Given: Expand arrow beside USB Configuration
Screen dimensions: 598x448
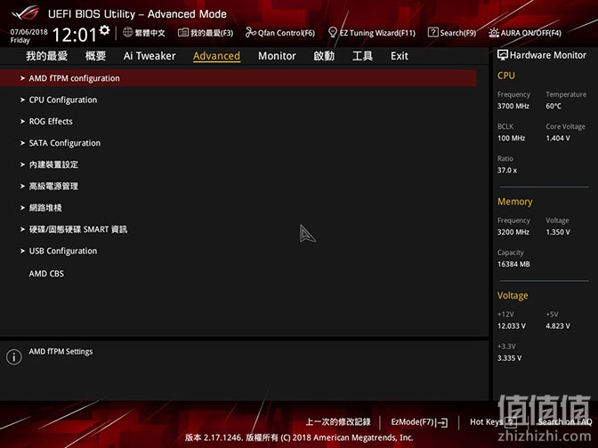Looking at the screenshot, I should pos(22,251).
